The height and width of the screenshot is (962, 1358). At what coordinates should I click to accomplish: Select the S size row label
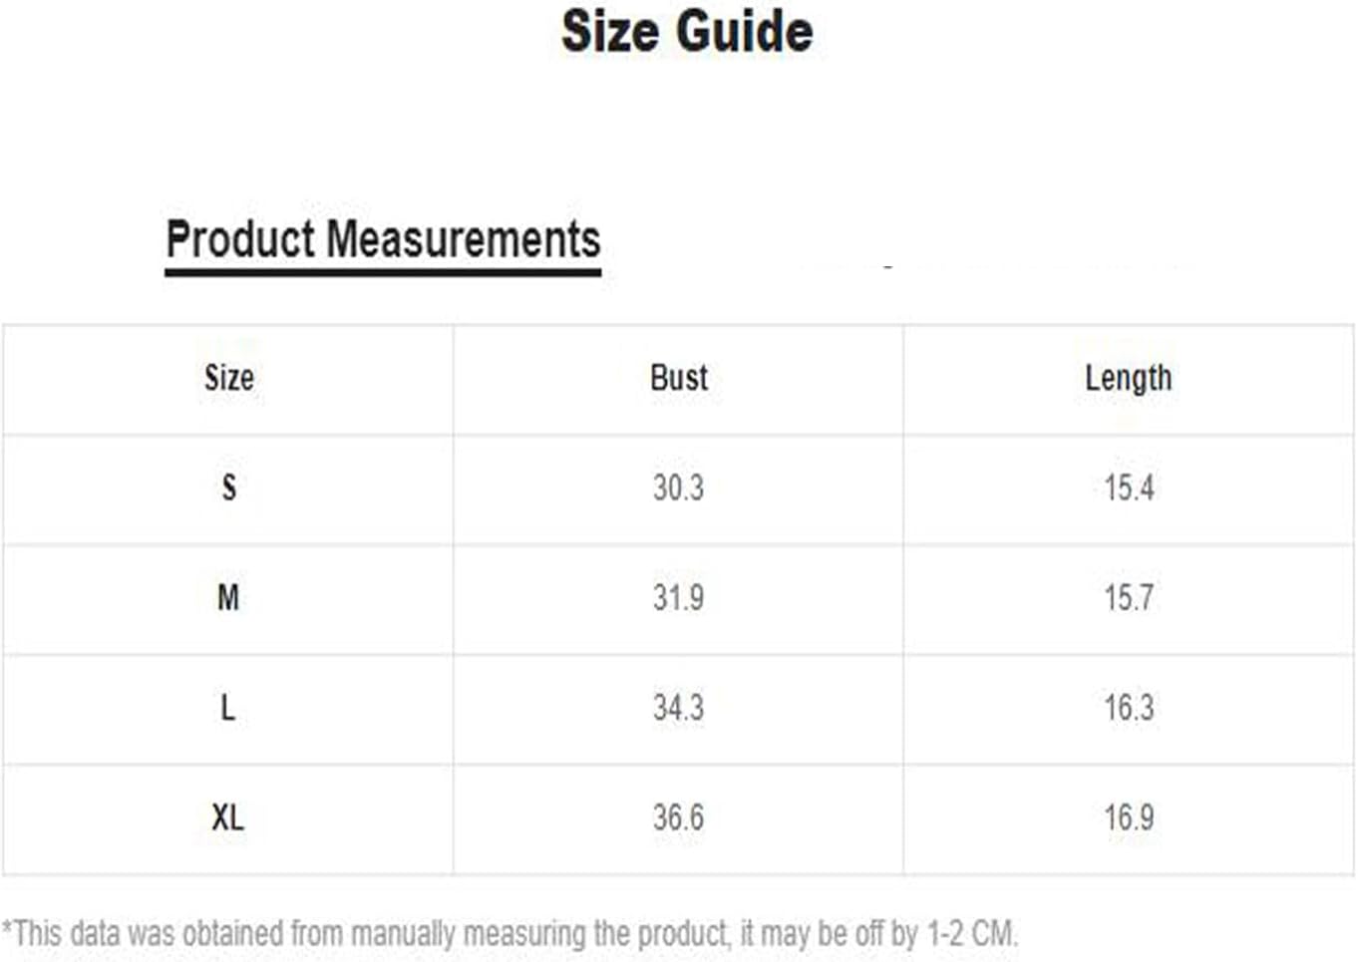(x=229, y=487)
